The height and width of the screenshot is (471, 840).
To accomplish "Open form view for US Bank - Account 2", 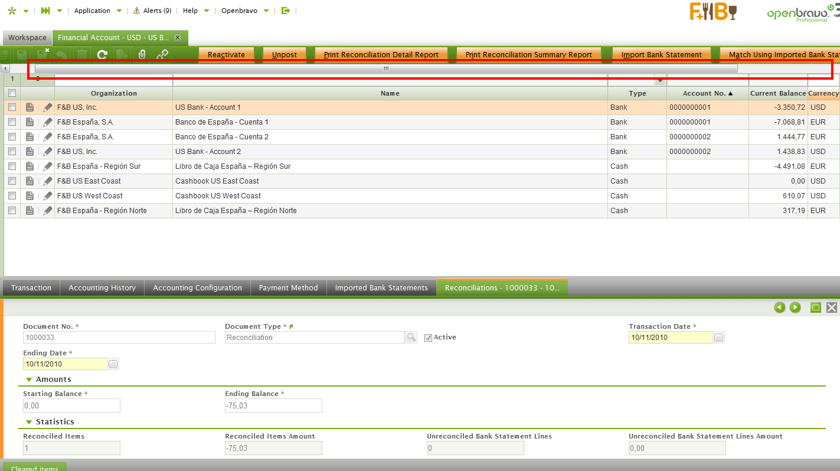I will (x=30, y=152).
